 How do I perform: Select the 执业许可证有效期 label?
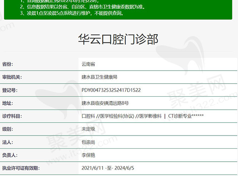(21, 168)
